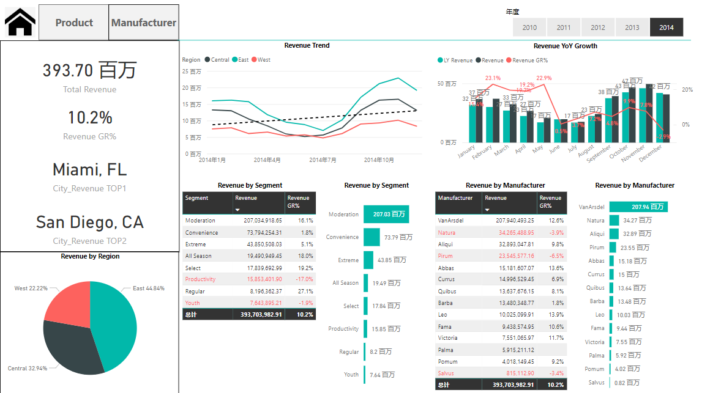Switch to the Manufacturer page tab

coord(144,23)
